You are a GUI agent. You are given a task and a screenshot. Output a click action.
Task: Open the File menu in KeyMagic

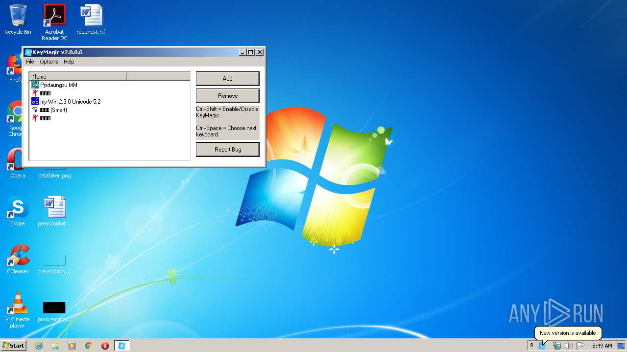(x=30, y=62)
